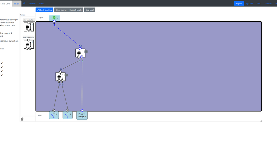277x156 pixels.
Task: Open the upper relay's dropdown arrow
Action: tap(86, 51)
